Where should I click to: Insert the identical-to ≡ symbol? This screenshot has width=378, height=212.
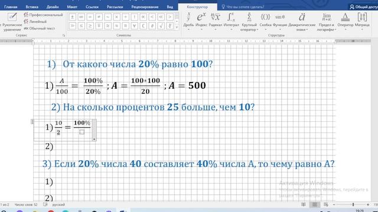[x=125, y=26]
